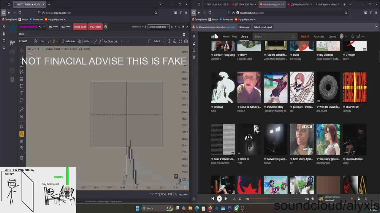
Task: Click the UP&L value badge
Action: (95, 27)
